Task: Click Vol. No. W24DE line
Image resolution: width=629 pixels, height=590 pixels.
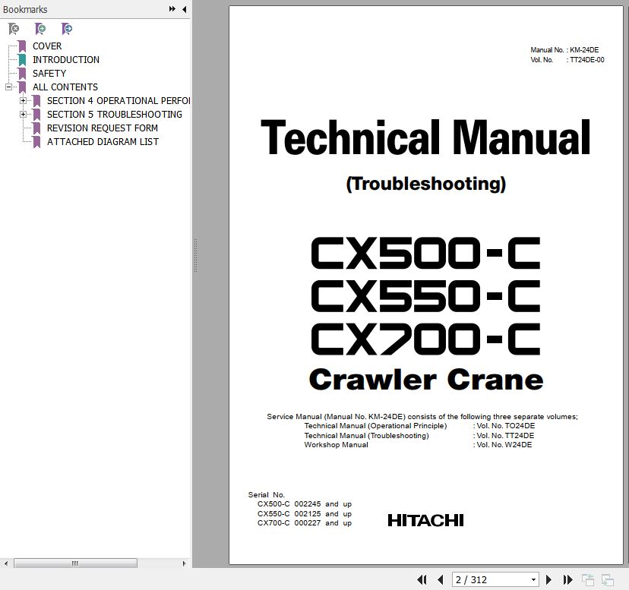Action: coord(502,445)
